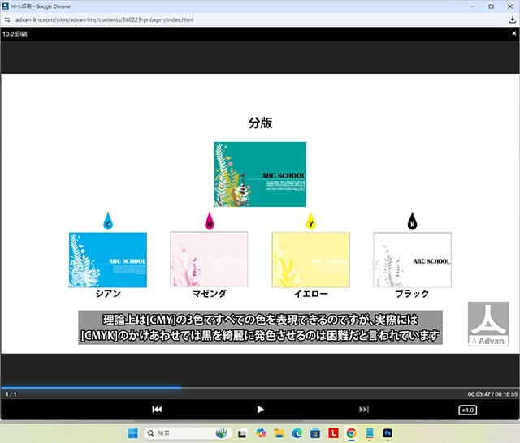Click the Advan logo watermark
The width and height of the screenshot is (520, 443).
487,325
